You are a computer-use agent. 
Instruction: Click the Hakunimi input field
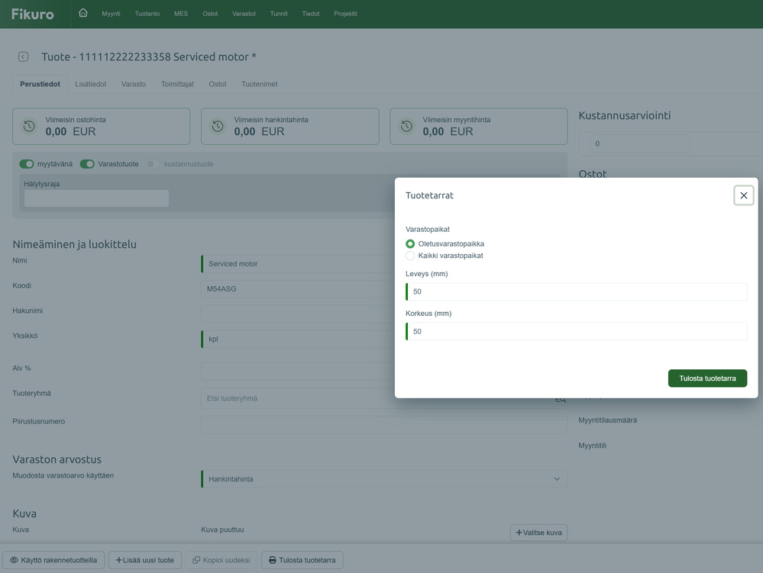298,314
